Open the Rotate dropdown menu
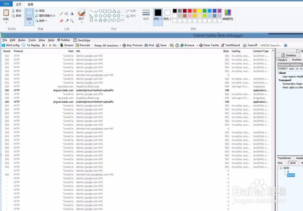Screen dimensions: 303x211 [x=46, y=21]
